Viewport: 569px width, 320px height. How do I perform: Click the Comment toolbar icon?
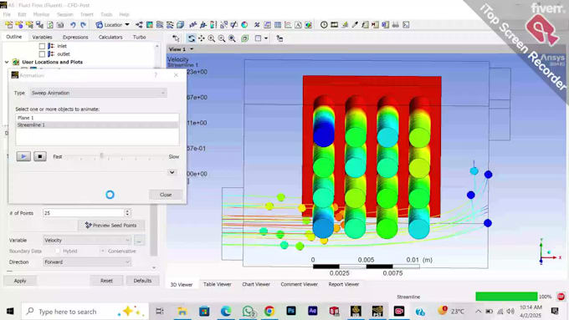click(298, 24)
